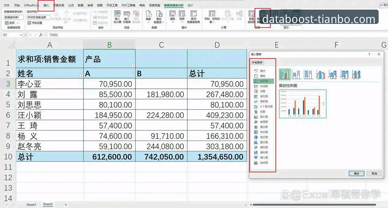This screenshot has height=208, width=388.
Task: Switch to the 公式 ribbon tab
Action: pos(71,5)
